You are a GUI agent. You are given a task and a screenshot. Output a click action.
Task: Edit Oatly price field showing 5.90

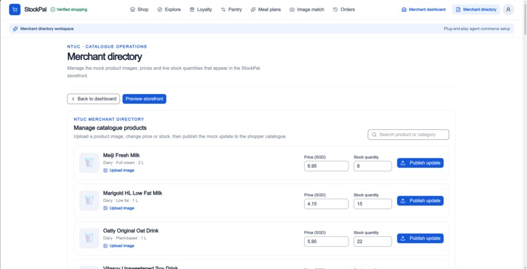(326, 242)
